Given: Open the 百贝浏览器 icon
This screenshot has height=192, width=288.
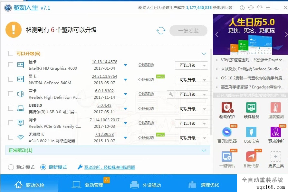Looking at the screenshot, I should tap(227, 132).
